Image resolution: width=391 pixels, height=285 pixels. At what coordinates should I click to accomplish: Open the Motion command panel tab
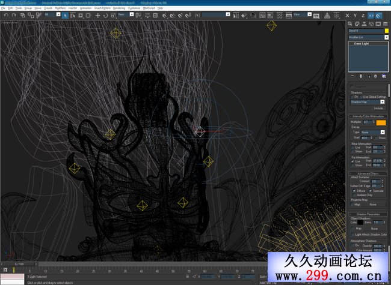(x=371, y=24)
